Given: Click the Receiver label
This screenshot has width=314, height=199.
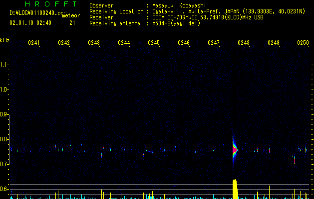Looking at the screenshot, I should coord(101,17).
